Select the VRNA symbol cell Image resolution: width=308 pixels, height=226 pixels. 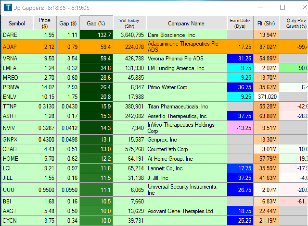tap(17, 58)
